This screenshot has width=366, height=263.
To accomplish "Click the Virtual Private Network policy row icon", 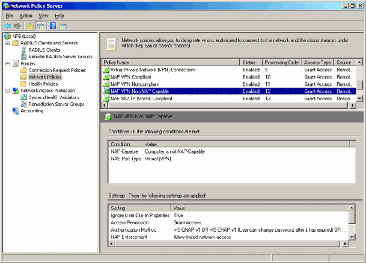I will pyautogui.click(x=106, y=70).
